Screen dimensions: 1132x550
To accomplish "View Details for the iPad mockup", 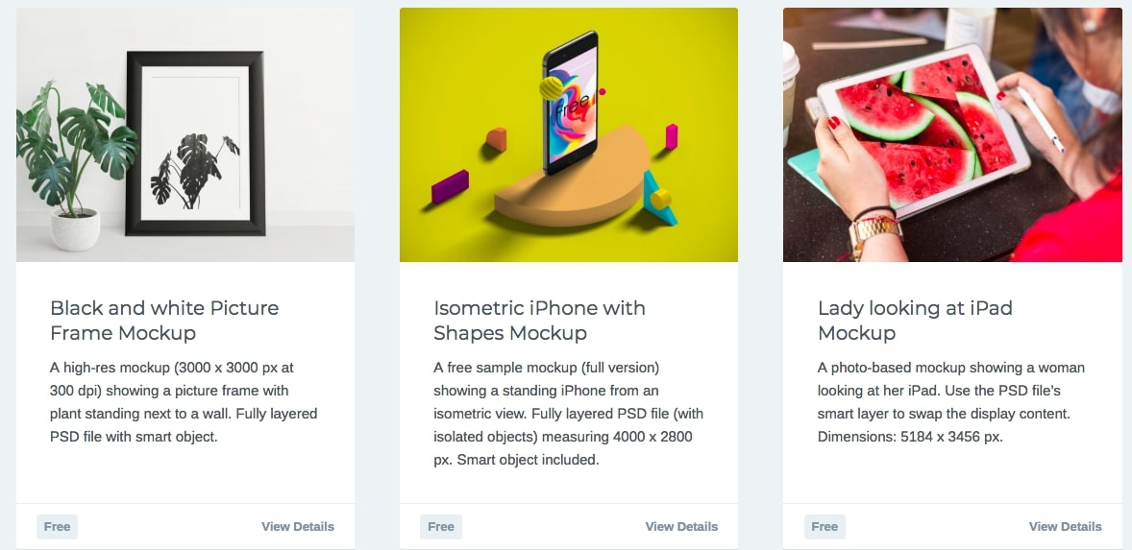I will click(x=1065, y=526).
